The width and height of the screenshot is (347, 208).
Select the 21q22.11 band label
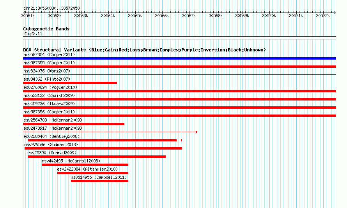[33, 33]
